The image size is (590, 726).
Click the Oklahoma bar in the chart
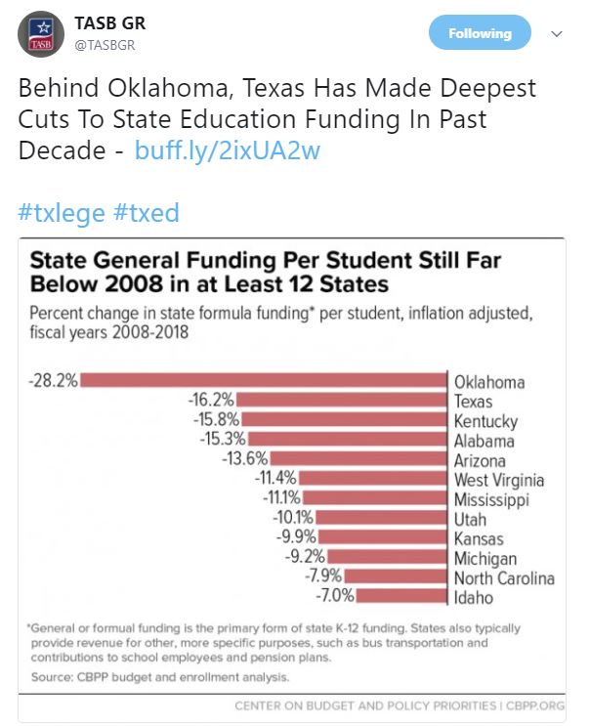point(265,381)
